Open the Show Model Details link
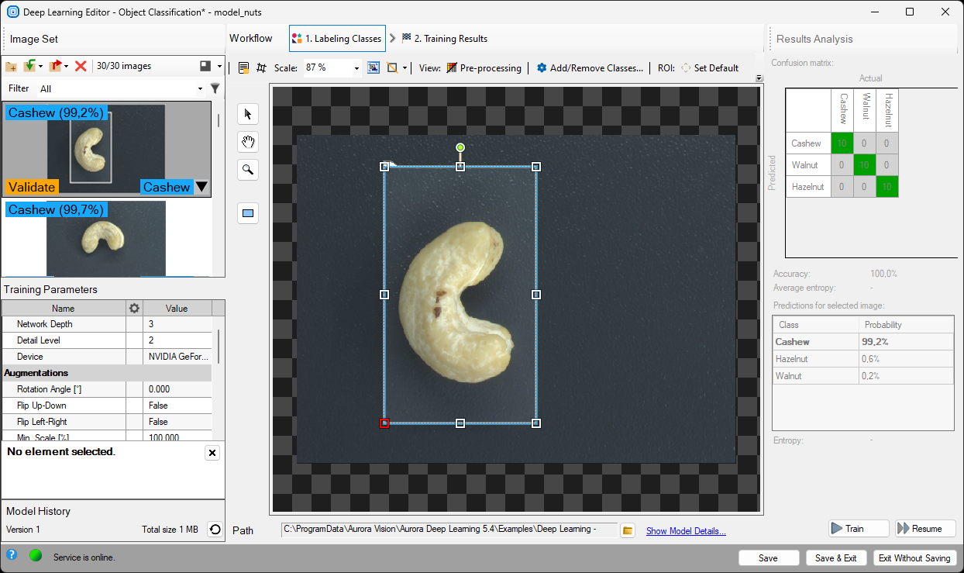 (x=686, y=531)
